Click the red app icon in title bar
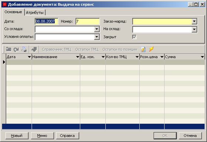The height and width of the screenshot is (142, 207). click(4, 4)
